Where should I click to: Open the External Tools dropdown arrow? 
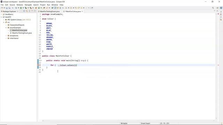pyautogui.click(x=33, y=8)
